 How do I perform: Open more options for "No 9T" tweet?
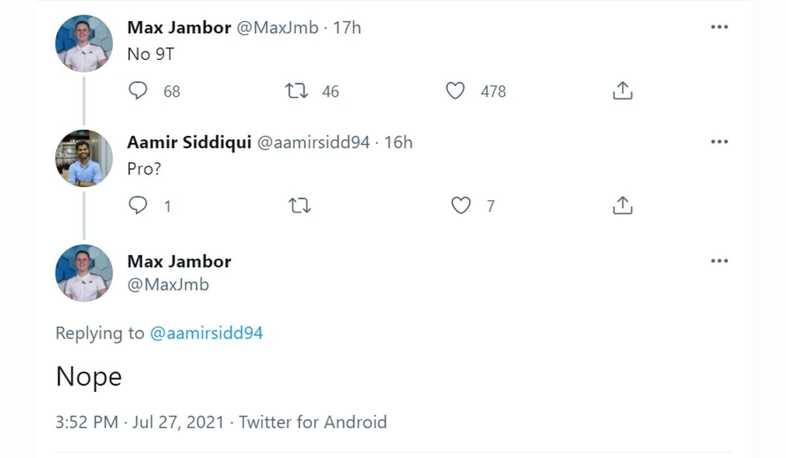(x=719, y=27)
